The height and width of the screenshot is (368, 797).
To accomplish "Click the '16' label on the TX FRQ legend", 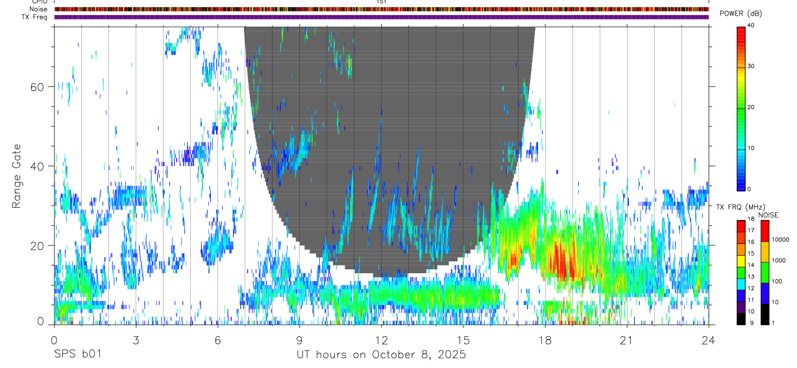I will tap(751, 242).
